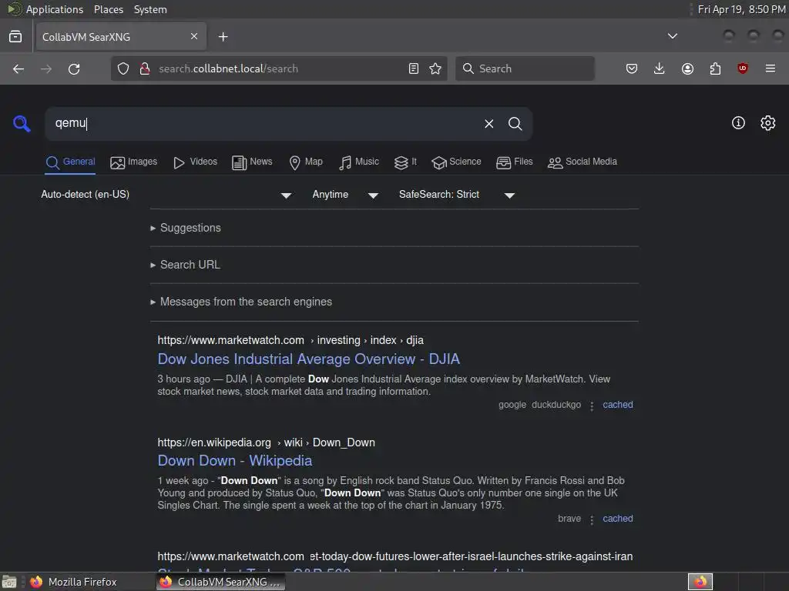Open cached link for Wikipedia result
Screen dimensions: 789x591
click(617, 519)
